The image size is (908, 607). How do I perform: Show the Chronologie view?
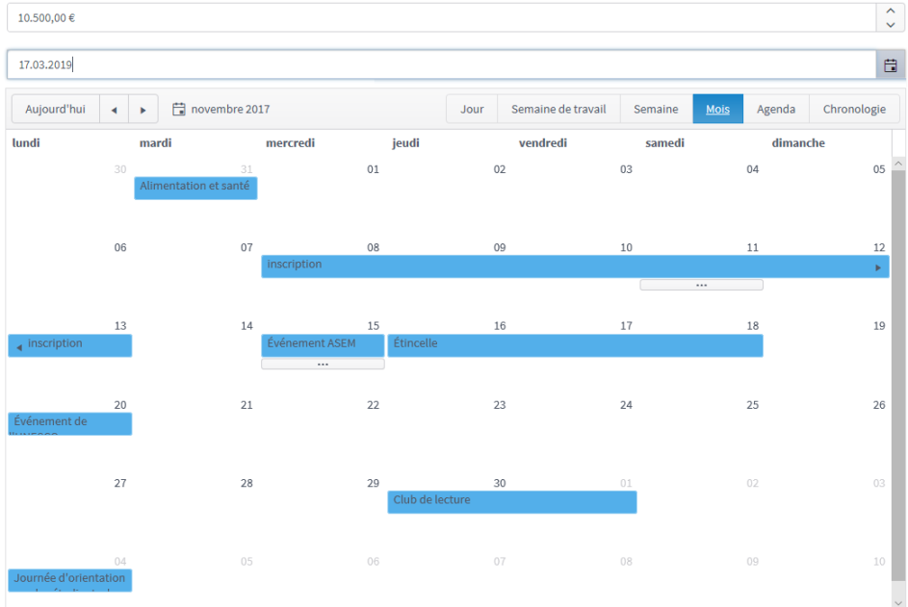854,110
